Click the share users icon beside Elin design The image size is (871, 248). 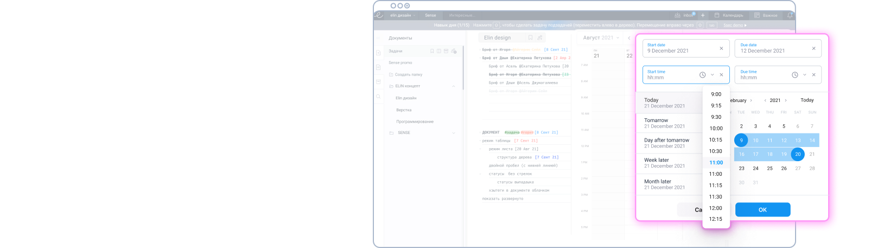click(539, 37)
